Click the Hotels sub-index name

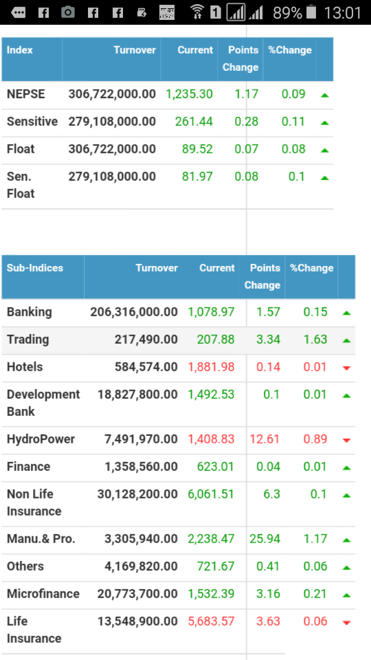(x=25, y=366)
